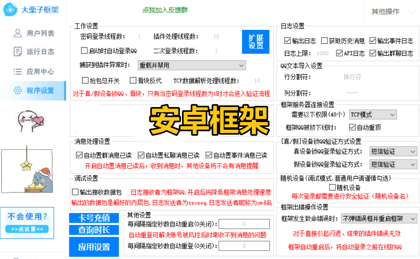
Task: Open the TCP模式 dropdown
Action: pos(373,115)
